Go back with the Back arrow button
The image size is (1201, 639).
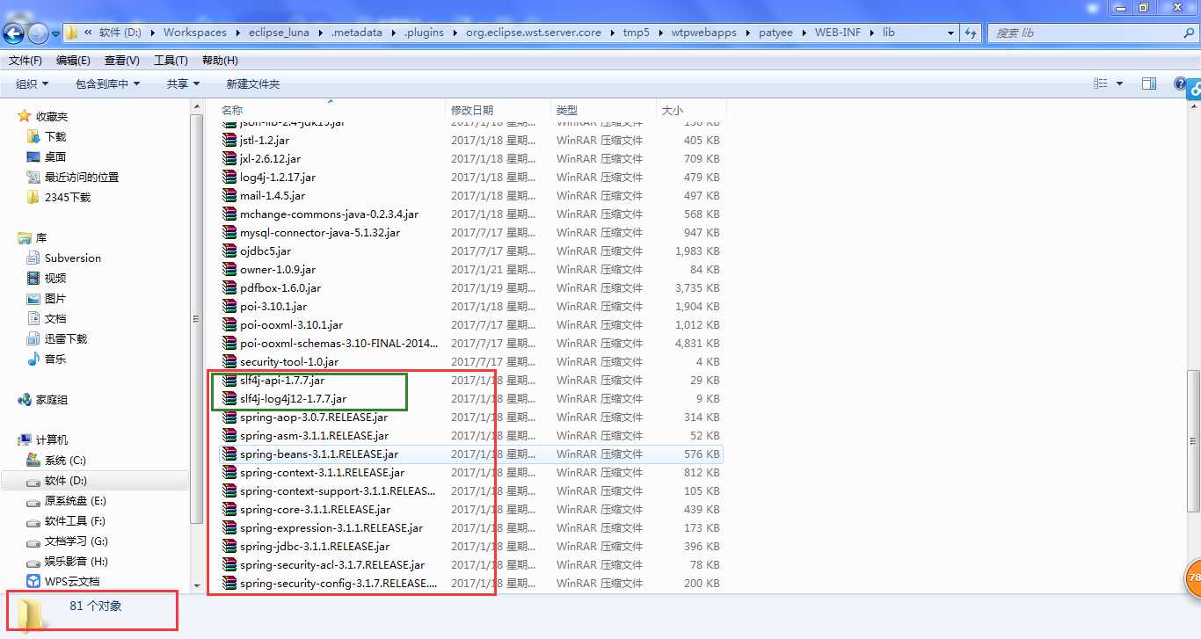(13, 33)
